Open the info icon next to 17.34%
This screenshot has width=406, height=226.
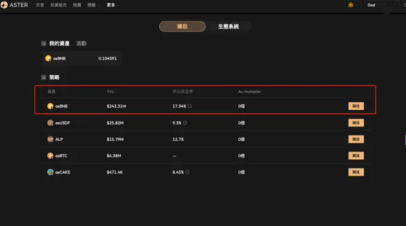tap(189, 106)
